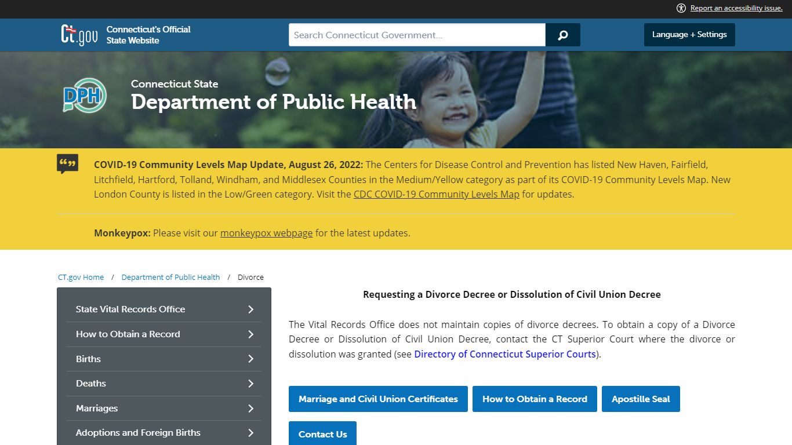Click the Department of Public Health heading
792x445 pixels.
click(x=274, y=102)
